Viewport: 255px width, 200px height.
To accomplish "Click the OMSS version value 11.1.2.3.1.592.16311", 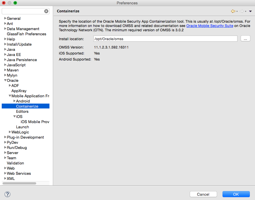I will pos(111,47).
